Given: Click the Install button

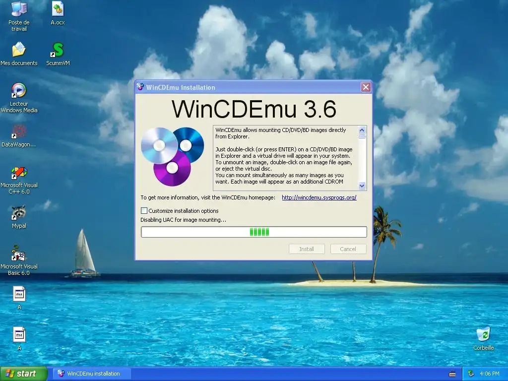Looking at the screenshot, I should coord(307,249).
